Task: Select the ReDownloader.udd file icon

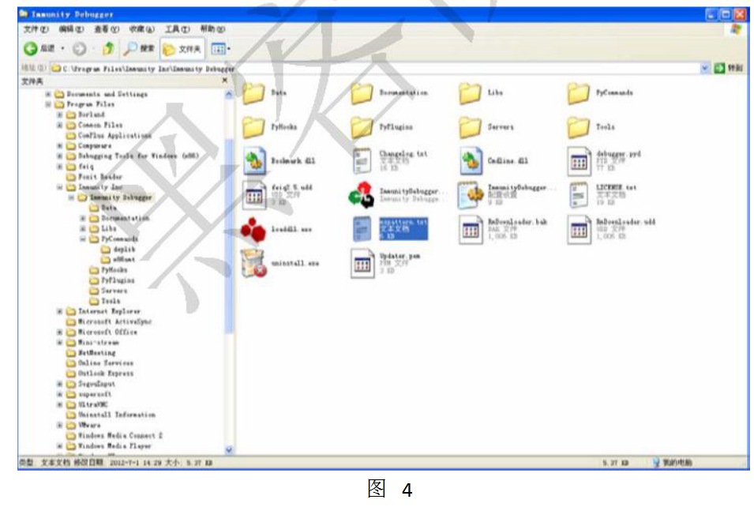Action: (579, 230)
